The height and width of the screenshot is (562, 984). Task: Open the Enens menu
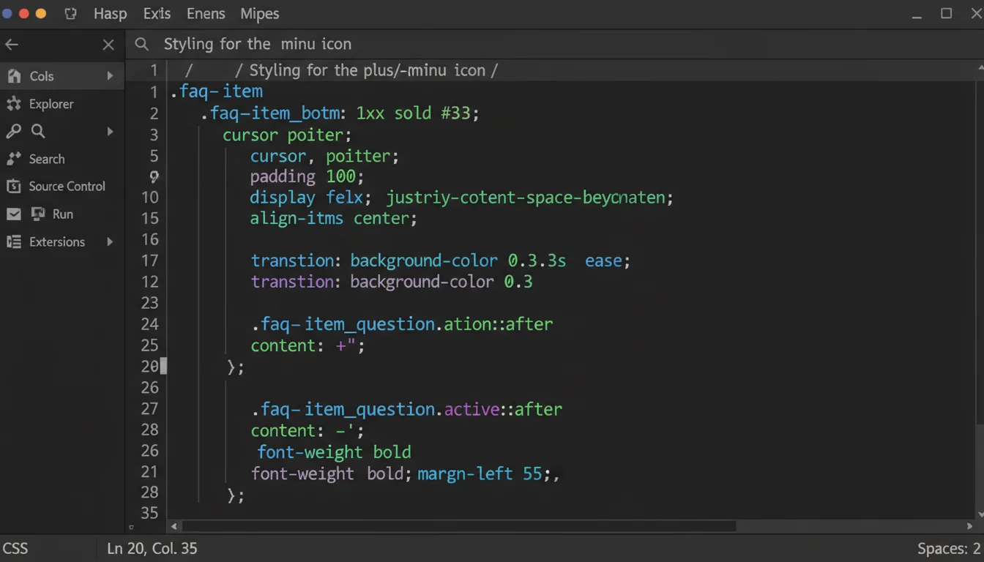tap(206, 14)
